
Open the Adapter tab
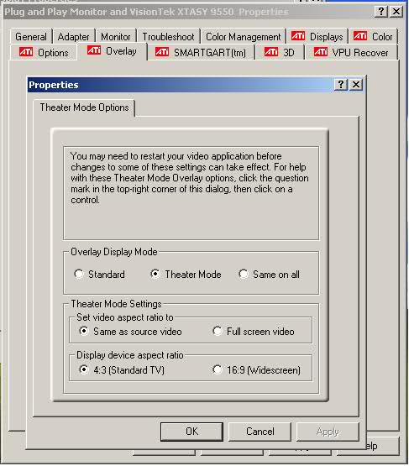(x=73, y=37)
